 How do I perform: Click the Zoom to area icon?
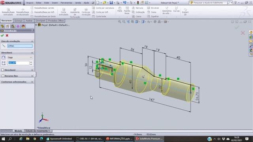coord(124,22)
